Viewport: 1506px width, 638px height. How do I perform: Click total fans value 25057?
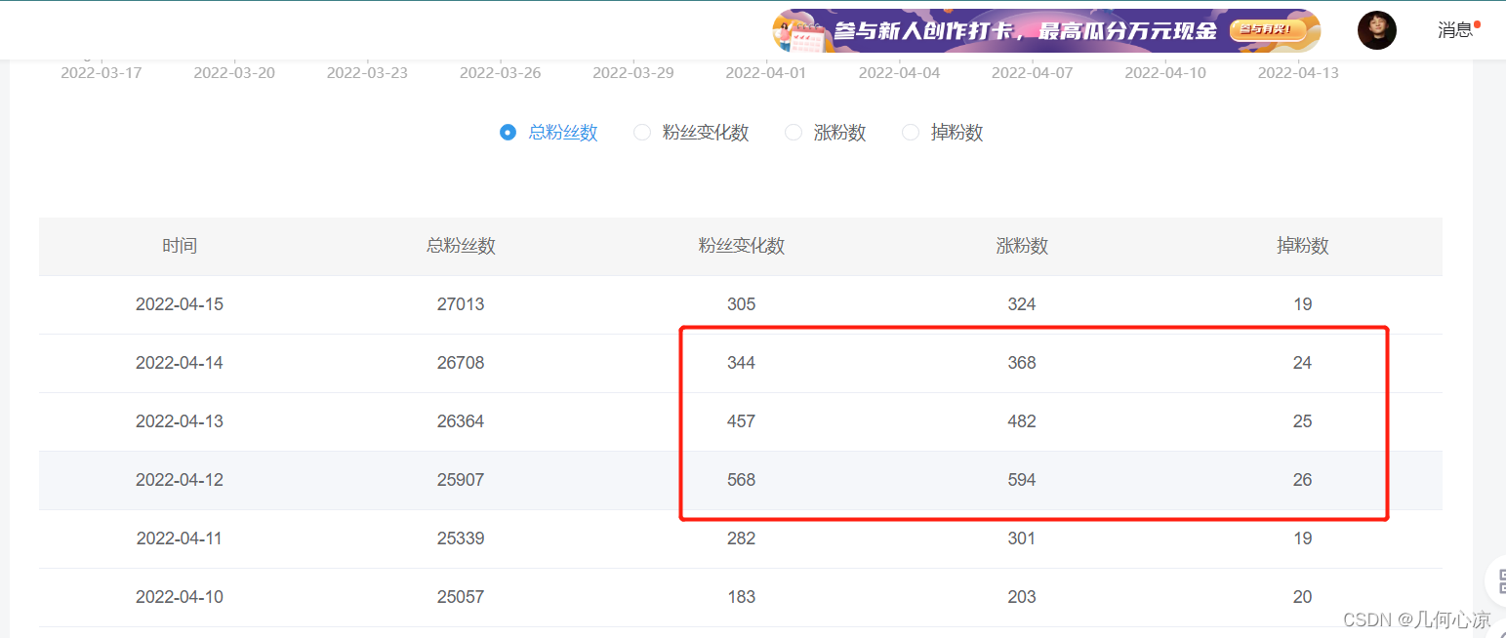(461, 597)
